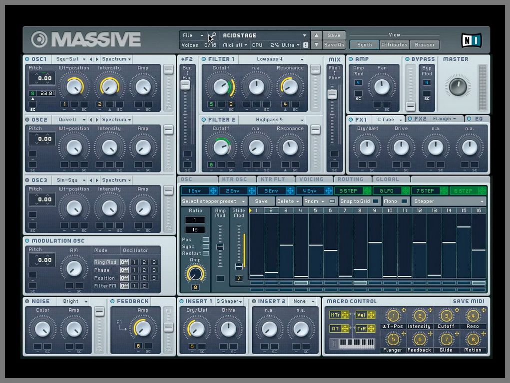Click the OSC1 Pitch value field
Viewport: 510px width, 383px height.
(x=42, y=78)
